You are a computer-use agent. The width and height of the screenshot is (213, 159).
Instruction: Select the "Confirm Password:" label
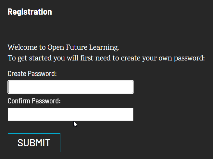click(x=34, y=101)
